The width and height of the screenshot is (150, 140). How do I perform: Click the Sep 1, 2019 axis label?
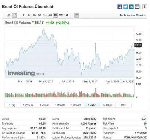90,81
